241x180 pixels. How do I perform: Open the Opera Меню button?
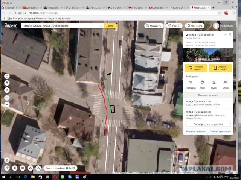(x=8, y=3)
